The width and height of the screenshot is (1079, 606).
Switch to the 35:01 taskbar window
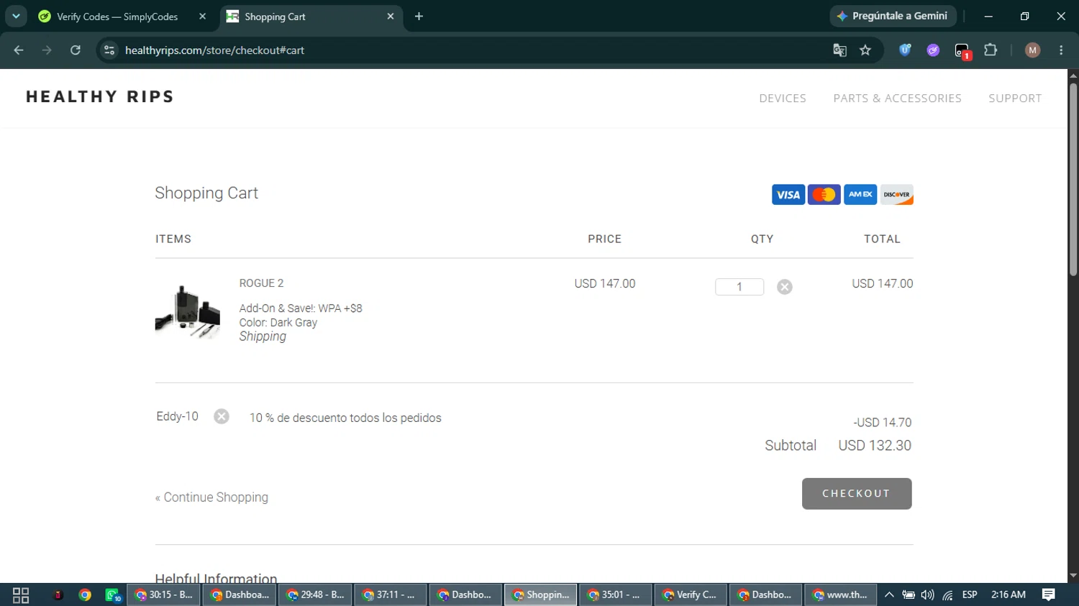click(615, 595)
